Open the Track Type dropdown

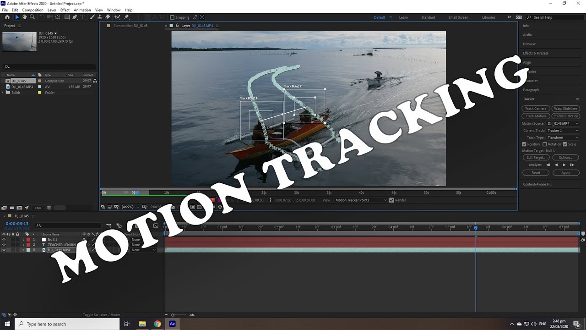[x=563, y=137]
